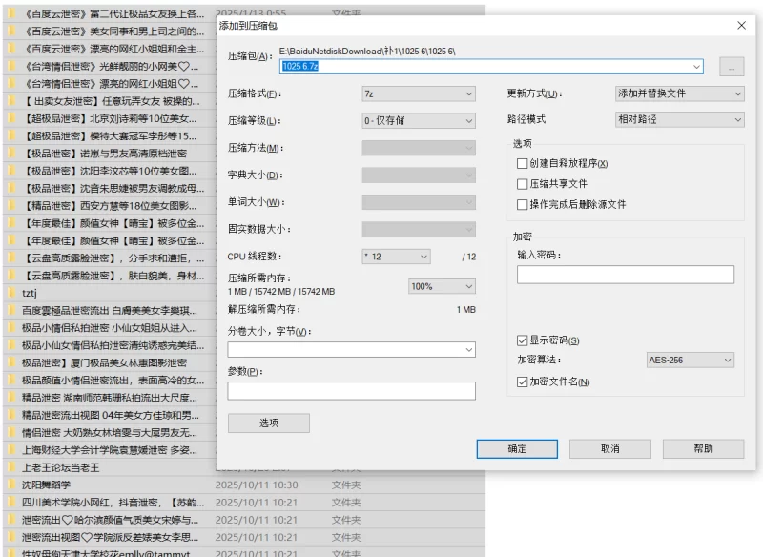Screen dimensions: 763x557
Task: Open the 加密算法 AES-256 dropdown
Action: click(x=690, y=361)
